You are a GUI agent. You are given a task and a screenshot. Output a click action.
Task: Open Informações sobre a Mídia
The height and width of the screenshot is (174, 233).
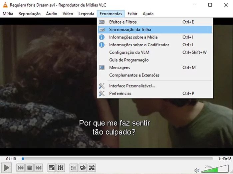155,37
